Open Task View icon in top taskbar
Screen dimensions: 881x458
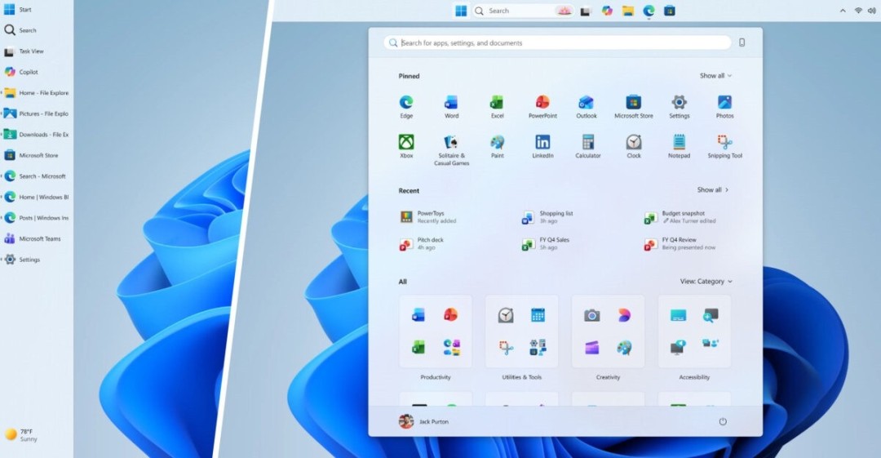(586, 11)
